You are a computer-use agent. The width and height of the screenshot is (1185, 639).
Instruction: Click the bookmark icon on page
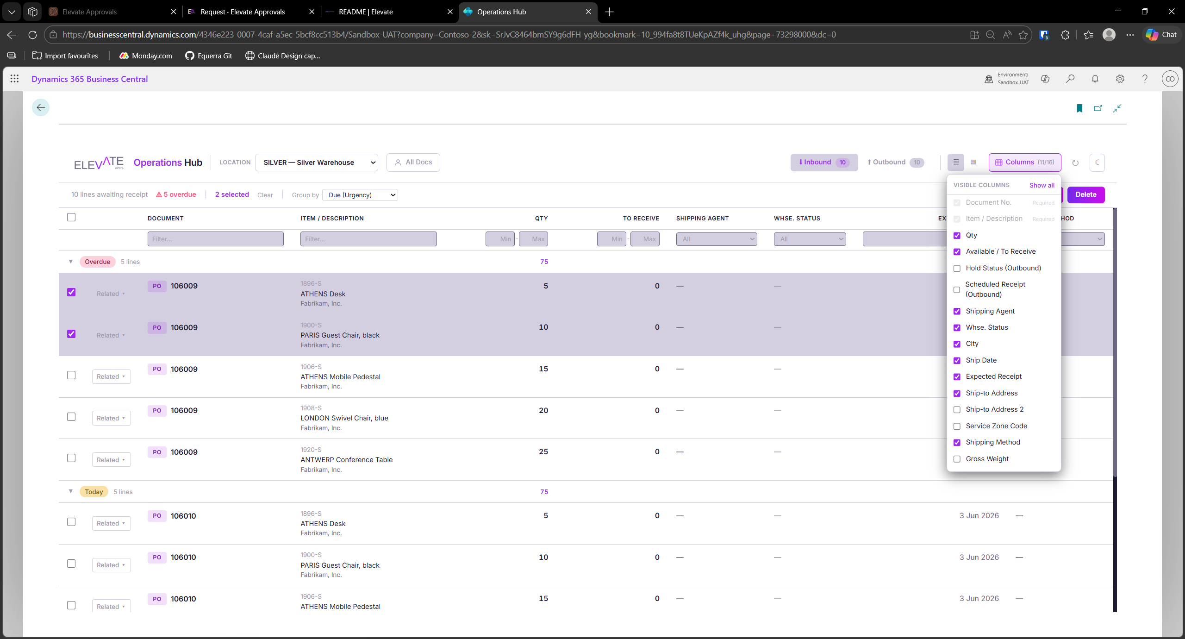[1079, 108]
